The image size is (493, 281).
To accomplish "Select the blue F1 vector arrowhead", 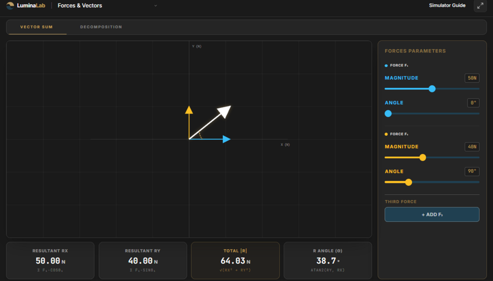I will coord(227,139).
